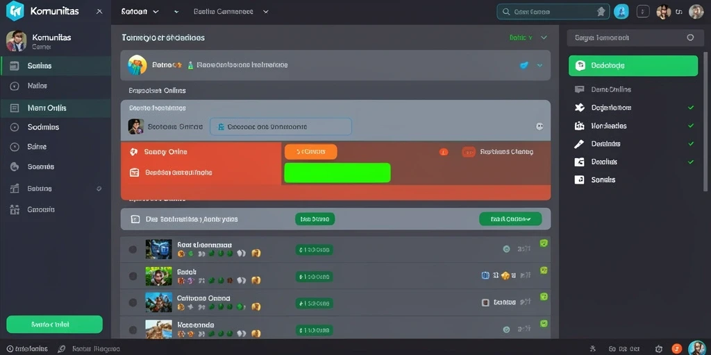This screenshot has width=711, height=355.
Task: Click the chat bubble icon beside Demo Onlins
Action: click(x=580, y=89)
